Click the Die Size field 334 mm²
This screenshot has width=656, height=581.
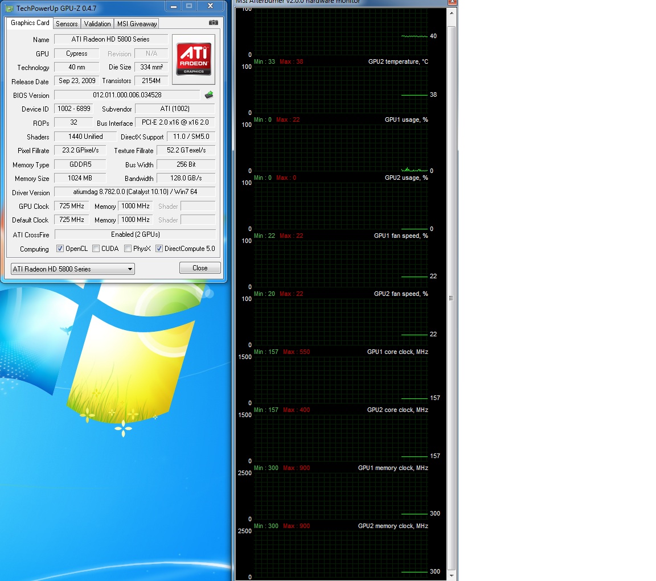[151, 67]
